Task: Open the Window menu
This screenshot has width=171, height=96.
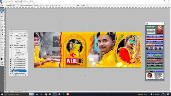Action: click(x=29, y=3)
